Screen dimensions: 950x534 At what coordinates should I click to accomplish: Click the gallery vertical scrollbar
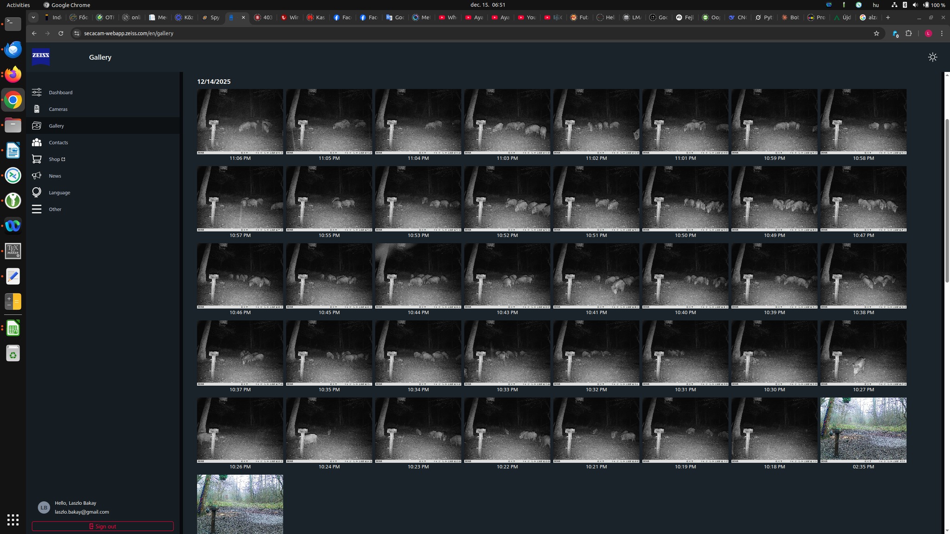pos(947,200)
